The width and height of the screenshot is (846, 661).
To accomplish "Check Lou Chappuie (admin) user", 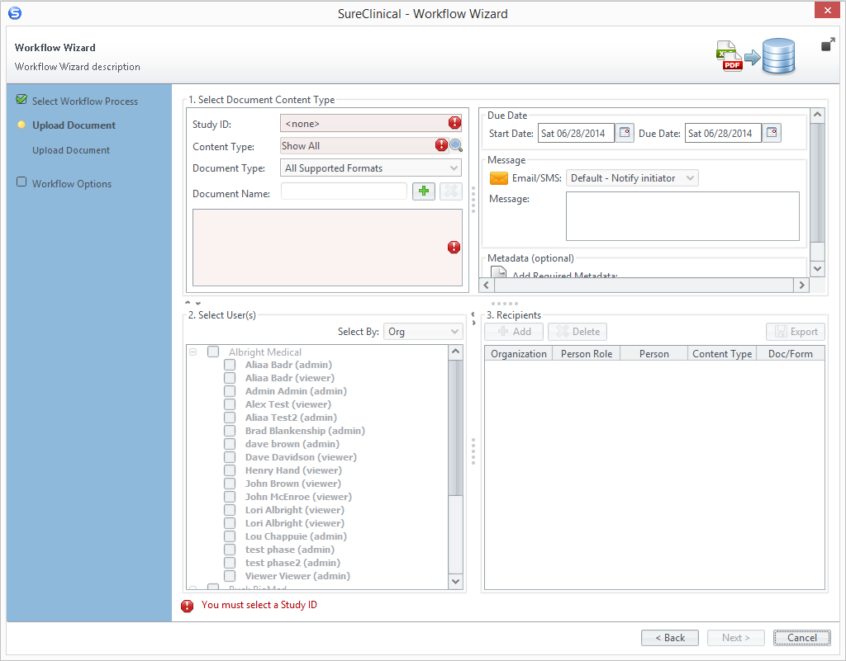I will tap(230, 536).
